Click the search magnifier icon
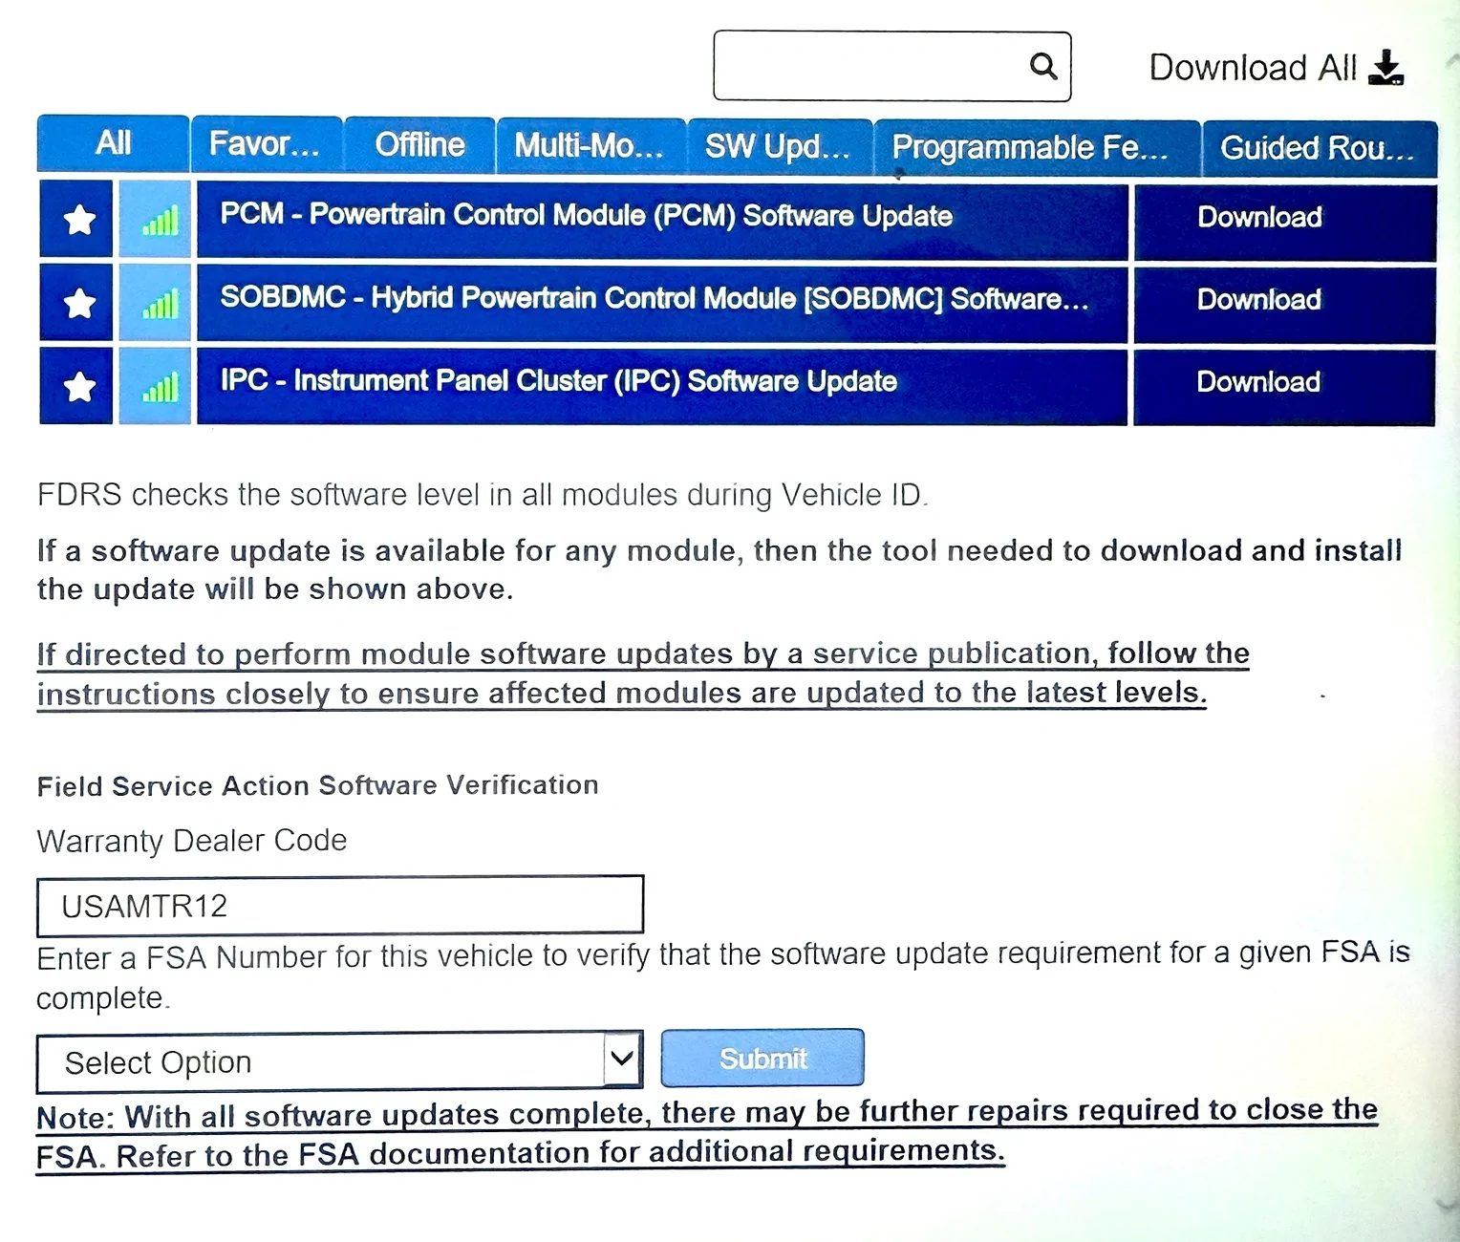The width and height of the screenshot is (1460, 1242). (1043, 66)
